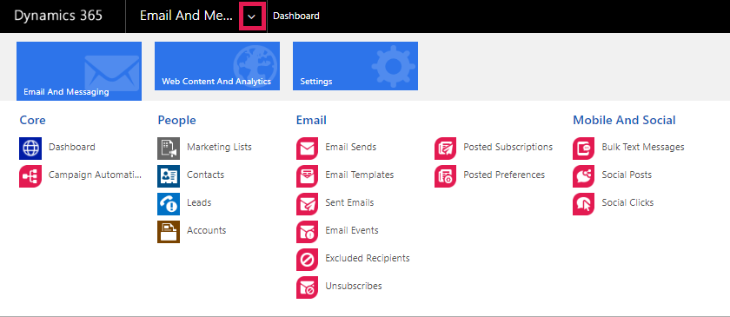The width and height of the screenshot is (730, 317).
Task: Click the Campaign Automation icon
Action: pyautogui.click(x=30, y=176)
